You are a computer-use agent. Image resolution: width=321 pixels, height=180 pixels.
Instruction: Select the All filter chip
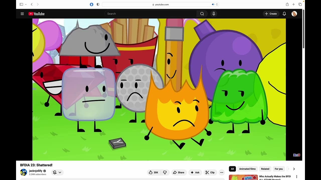click(232, 169)
